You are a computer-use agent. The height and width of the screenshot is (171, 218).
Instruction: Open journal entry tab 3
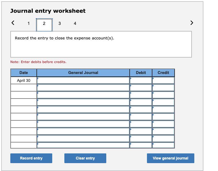pyautogui.click(x=60, y=23)
